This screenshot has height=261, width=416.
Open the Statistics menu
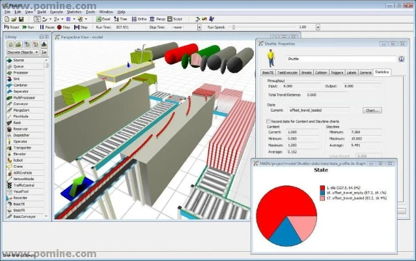coord(75,12)
